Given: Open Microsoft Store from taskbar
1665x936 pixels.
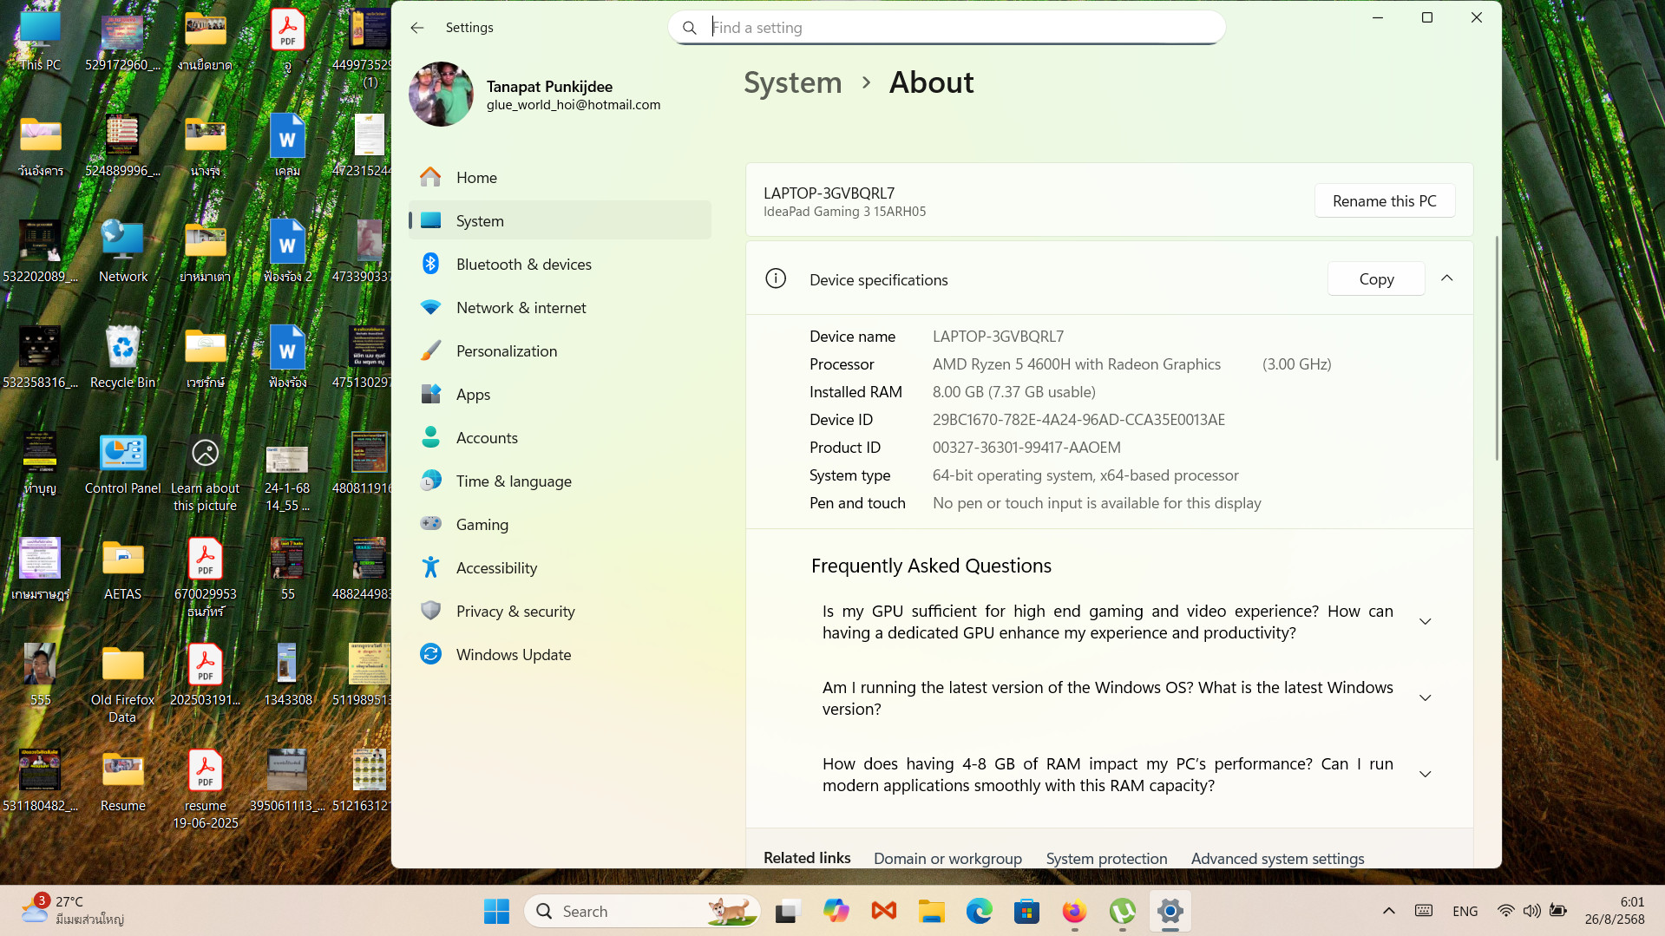Looking at the screenshot, I should pyautogui.click(x=1027, y=911).
